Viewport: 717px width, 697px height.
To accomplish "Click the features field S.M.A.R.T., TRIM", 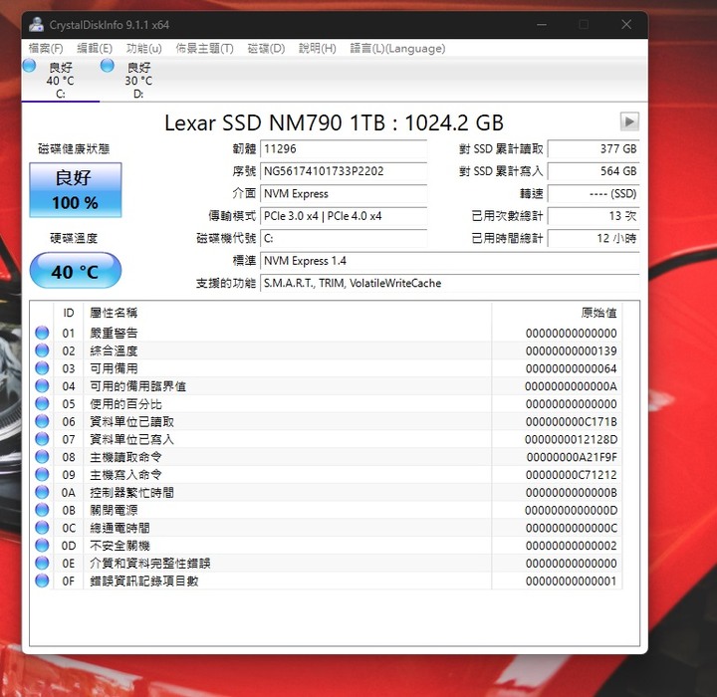I will 449,283.
